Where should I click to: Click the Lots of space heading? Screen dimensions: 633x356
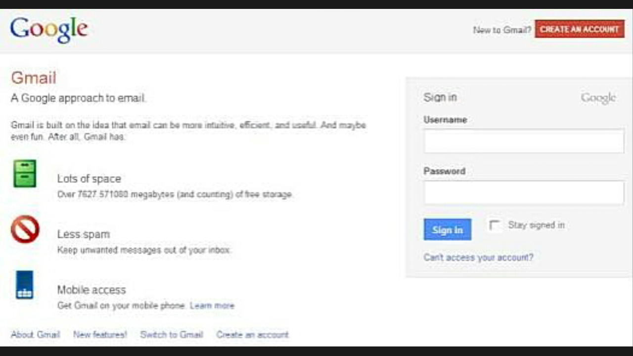pyautogui.click(x=89, y=178)
